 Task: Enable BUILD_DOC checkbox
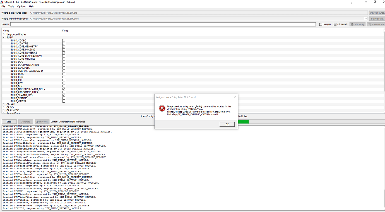tap(64, 62)
